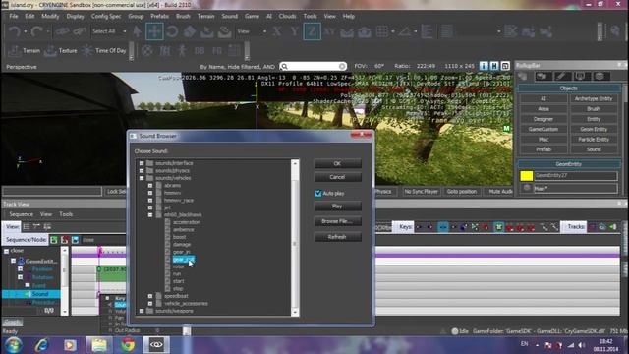Click Cancel in Sound Browser

(337, 177)
